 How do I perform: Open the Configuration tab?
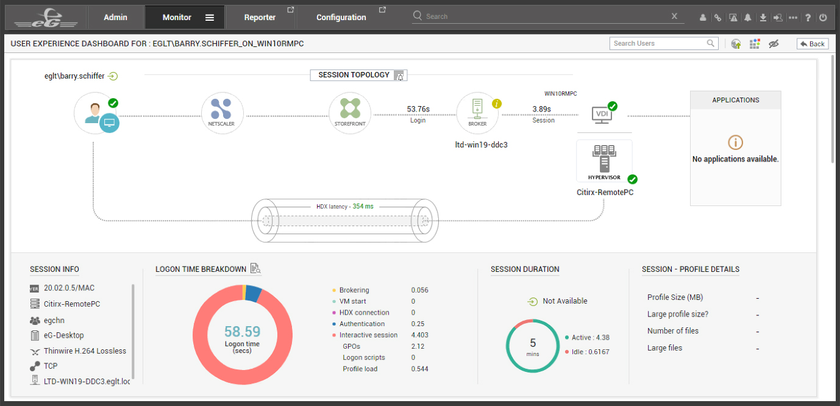tap(341, 18)
